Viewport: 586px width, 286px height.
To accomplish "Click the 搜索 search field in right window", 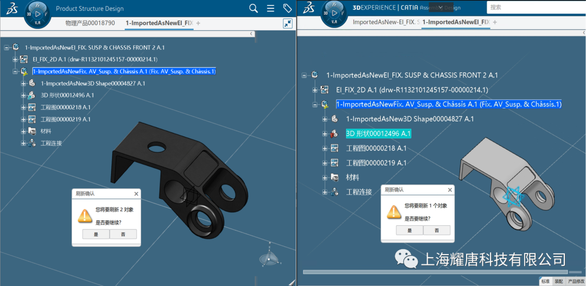I will pyautogui.click(x=536, y=7).
